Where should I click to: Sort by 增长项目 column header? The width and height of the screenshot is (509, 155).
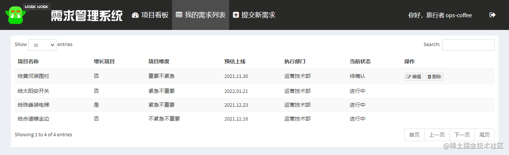tap(104, 61)
